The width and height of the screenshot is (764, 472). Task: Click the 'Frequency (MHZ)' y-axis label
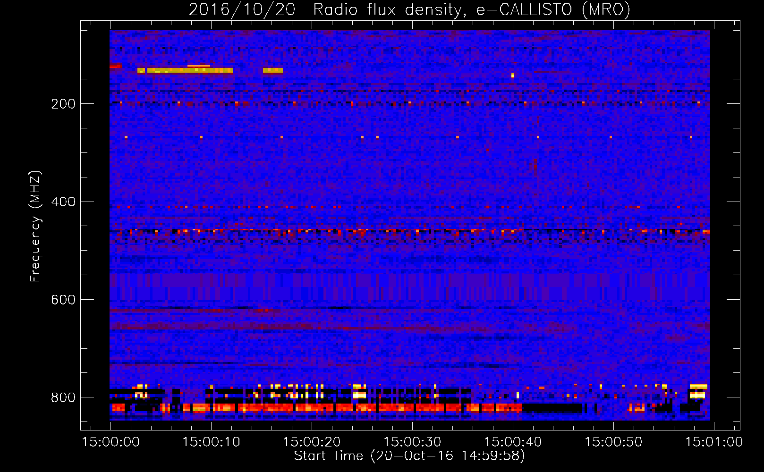(35, 227)
